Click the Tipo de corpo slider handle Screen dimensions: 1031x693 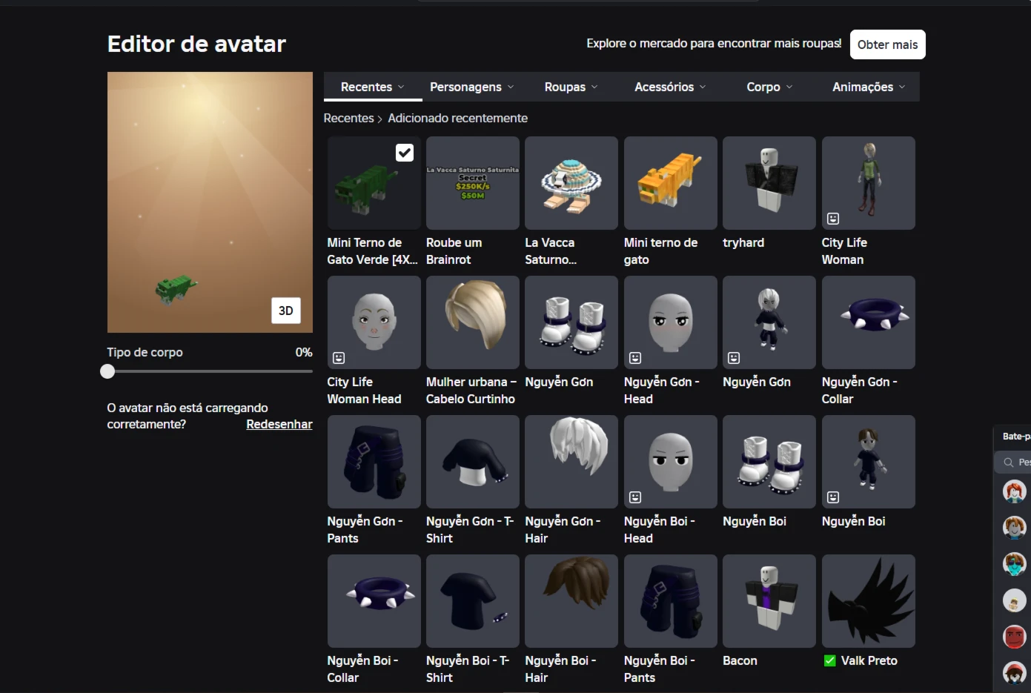(x=108, y=371)
